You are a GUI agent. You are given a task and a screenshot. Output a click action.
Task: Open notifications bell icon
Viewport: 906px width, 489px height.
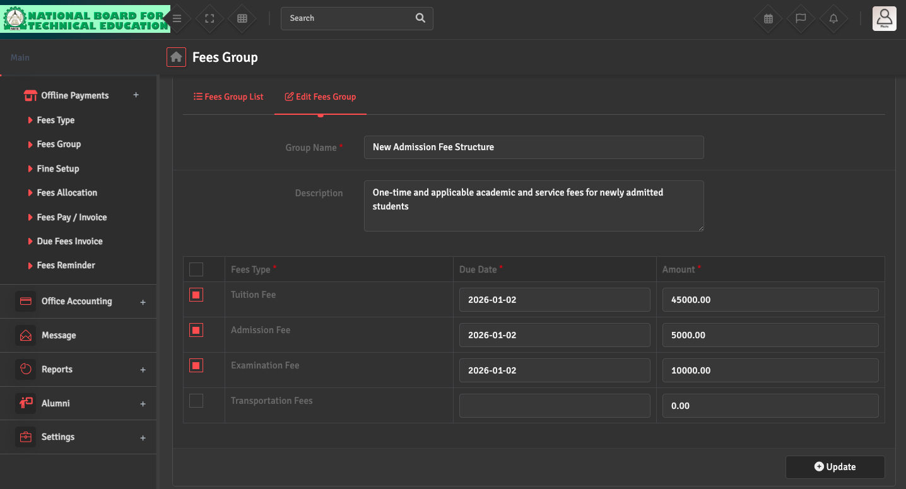click(833, 18)
